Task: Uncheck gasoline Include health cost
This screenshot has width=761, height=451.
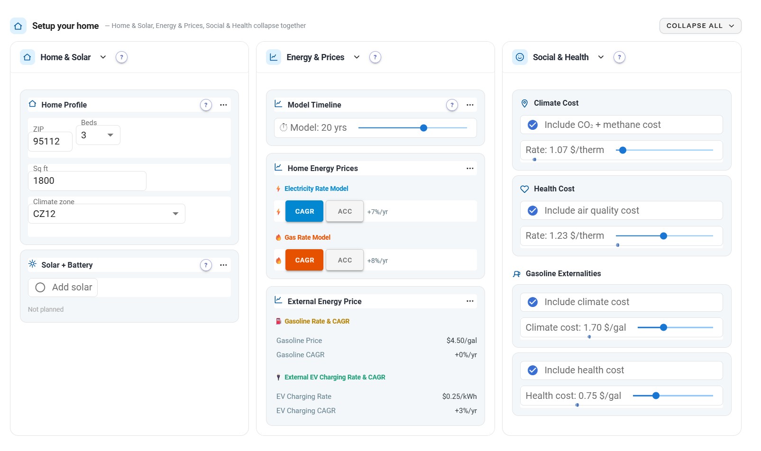Action: point(533,370)
